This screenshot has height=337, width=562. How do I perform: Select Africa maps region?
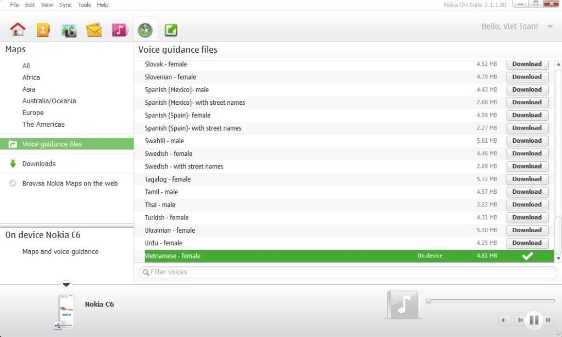click(x=31, y=77)
